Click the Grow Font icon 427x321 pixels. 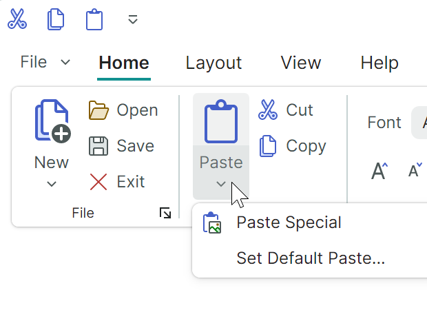pyautogui.click(x=379, y=170)
